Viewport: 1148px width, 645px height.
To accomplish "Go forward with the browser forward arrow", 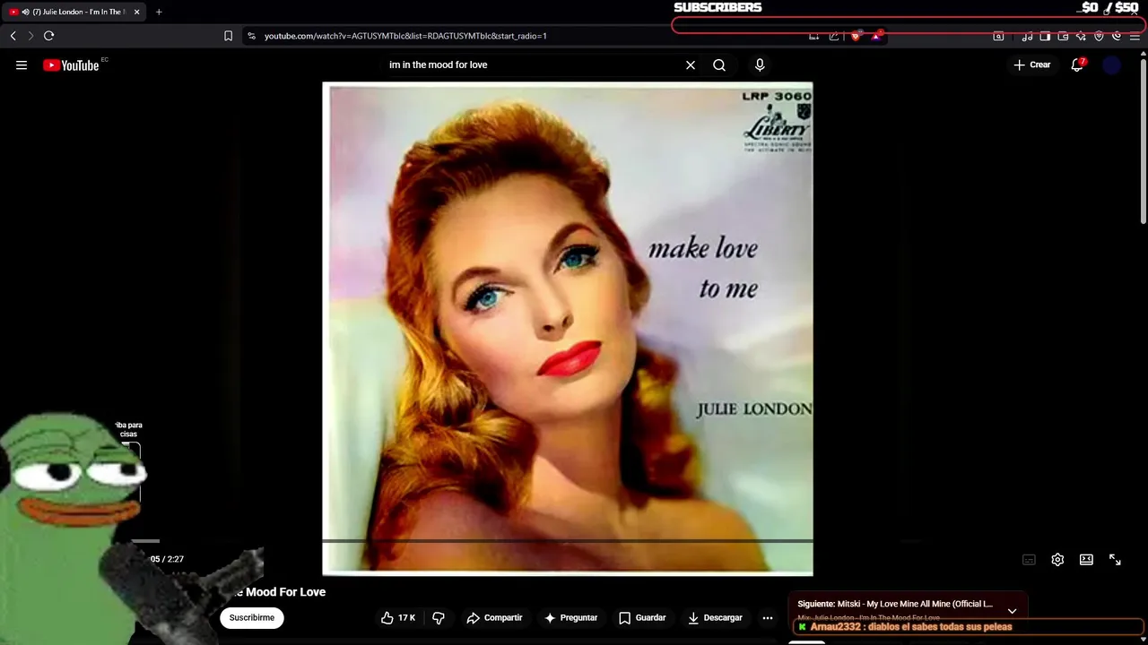I will 30,36.
